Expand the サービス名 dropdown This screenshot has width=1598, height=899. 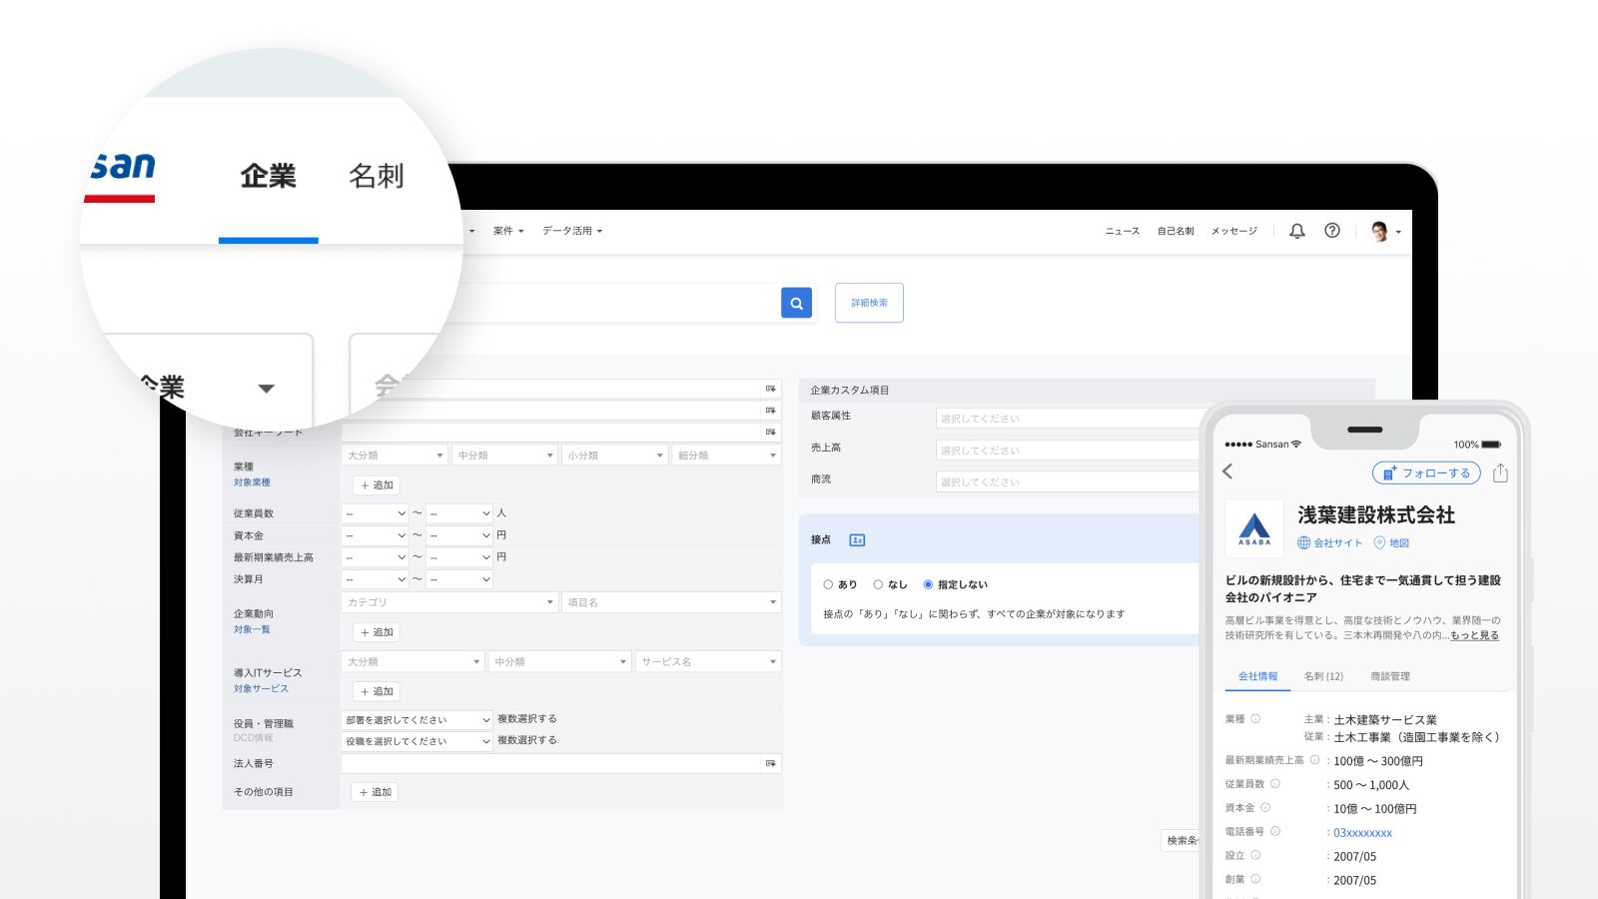pyautogui.click(x=708, y=661)
